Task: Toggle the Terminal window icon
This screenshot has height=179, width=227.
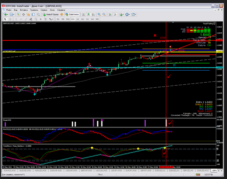Action: coord(33,14)
